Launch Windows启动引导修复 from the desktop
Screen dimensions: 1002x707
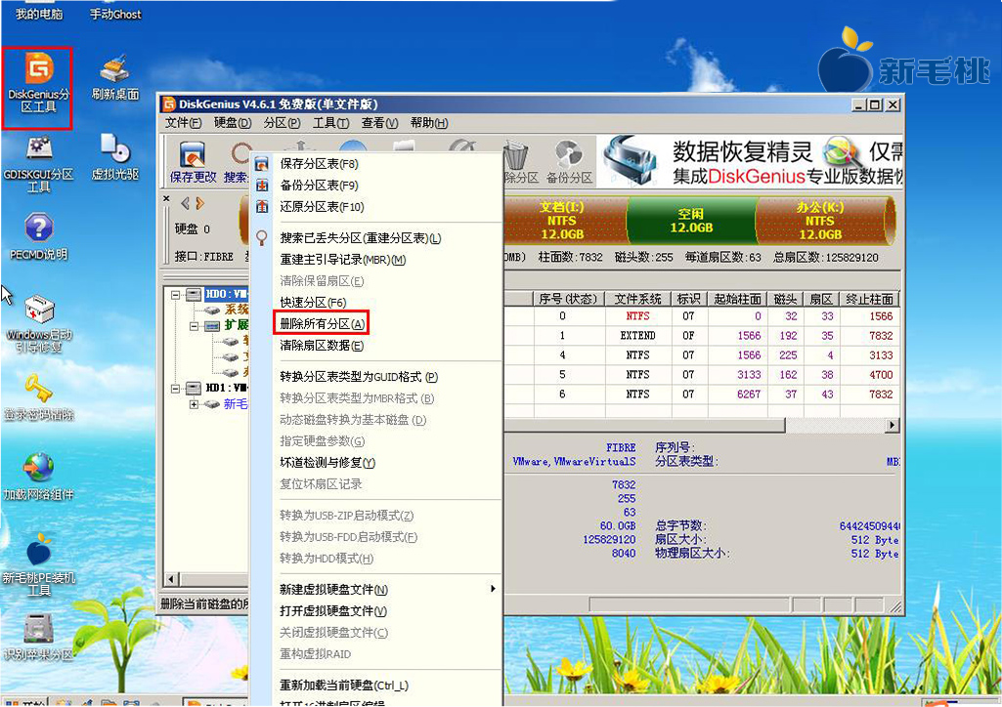38,323
